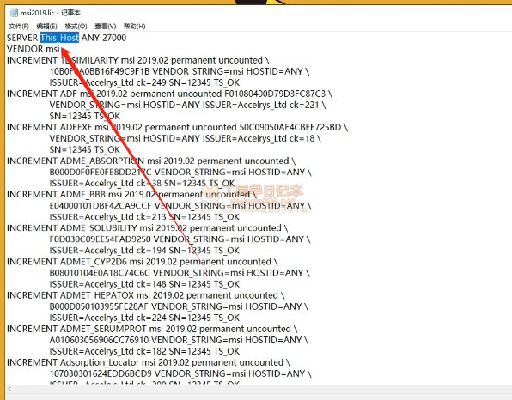This screenshot has height=400, width=512.
Task: Click text 'ck=182' in ISSUER line
Action: tap(151, 351)
